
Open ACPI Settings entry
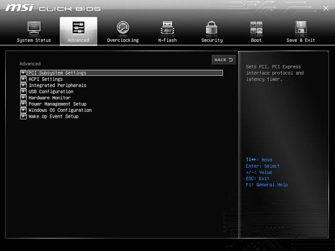46,79
